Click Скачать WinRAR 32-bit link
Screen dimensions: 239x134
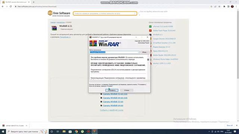point(113,102)
